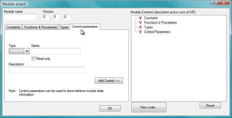Open the Type dropdown list
The image size is (232, 118).
(x=19, y=51)
